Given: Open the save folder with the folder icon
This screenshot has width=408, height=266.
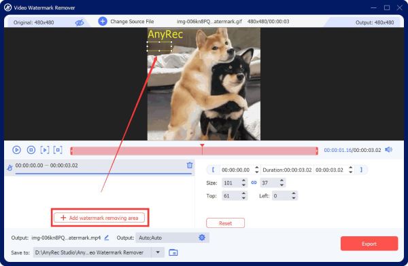Looking at the screenshot, I should 173,252.
